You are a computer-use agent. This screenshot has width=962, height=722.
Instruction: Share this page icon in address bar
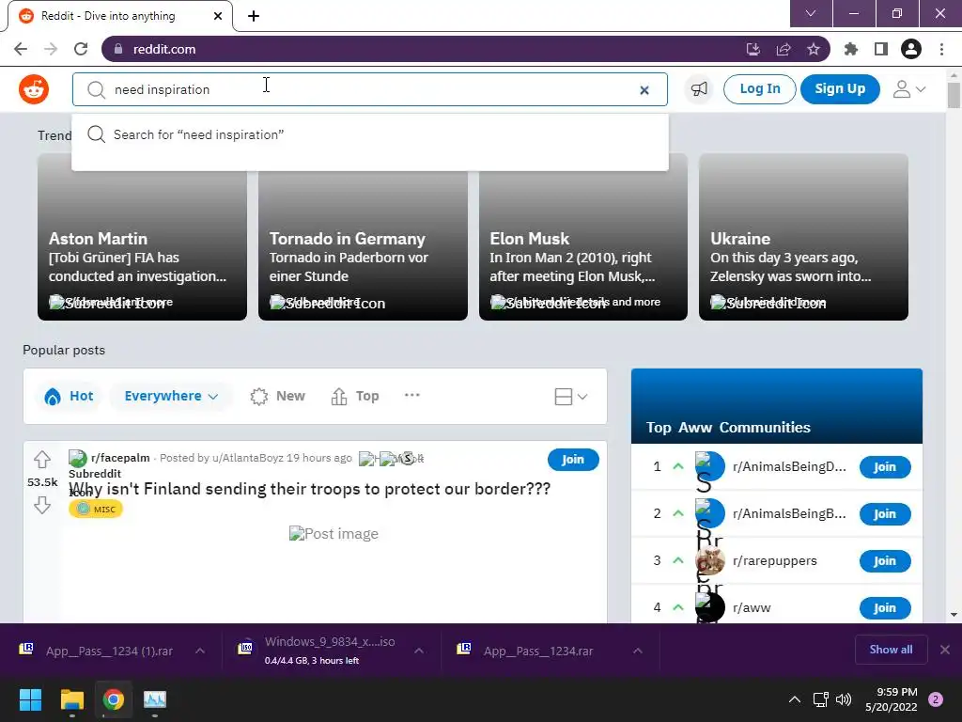pos(784,49)
